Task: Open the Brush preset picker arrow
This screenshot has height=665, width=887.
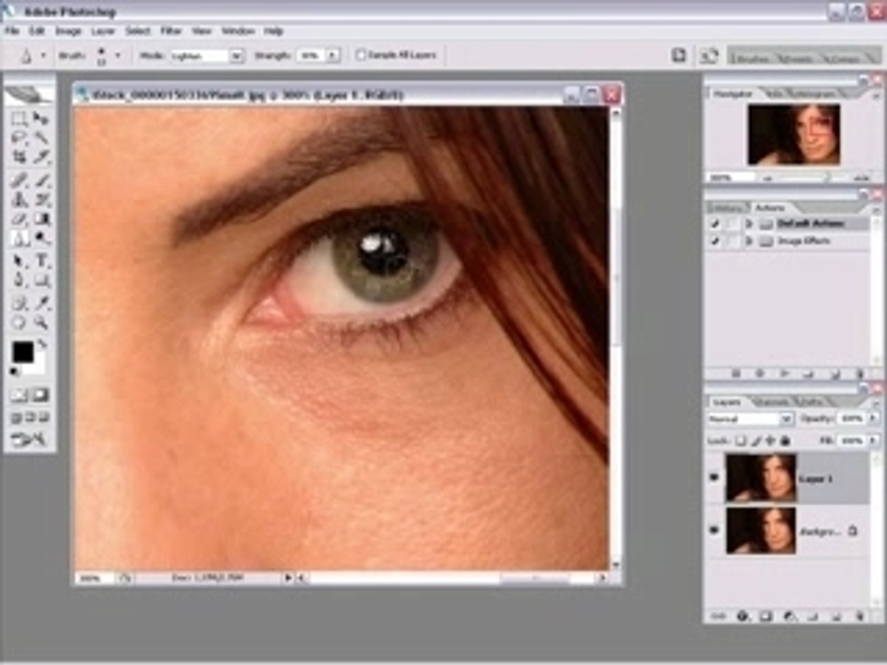Action: (x=117, y=55)
